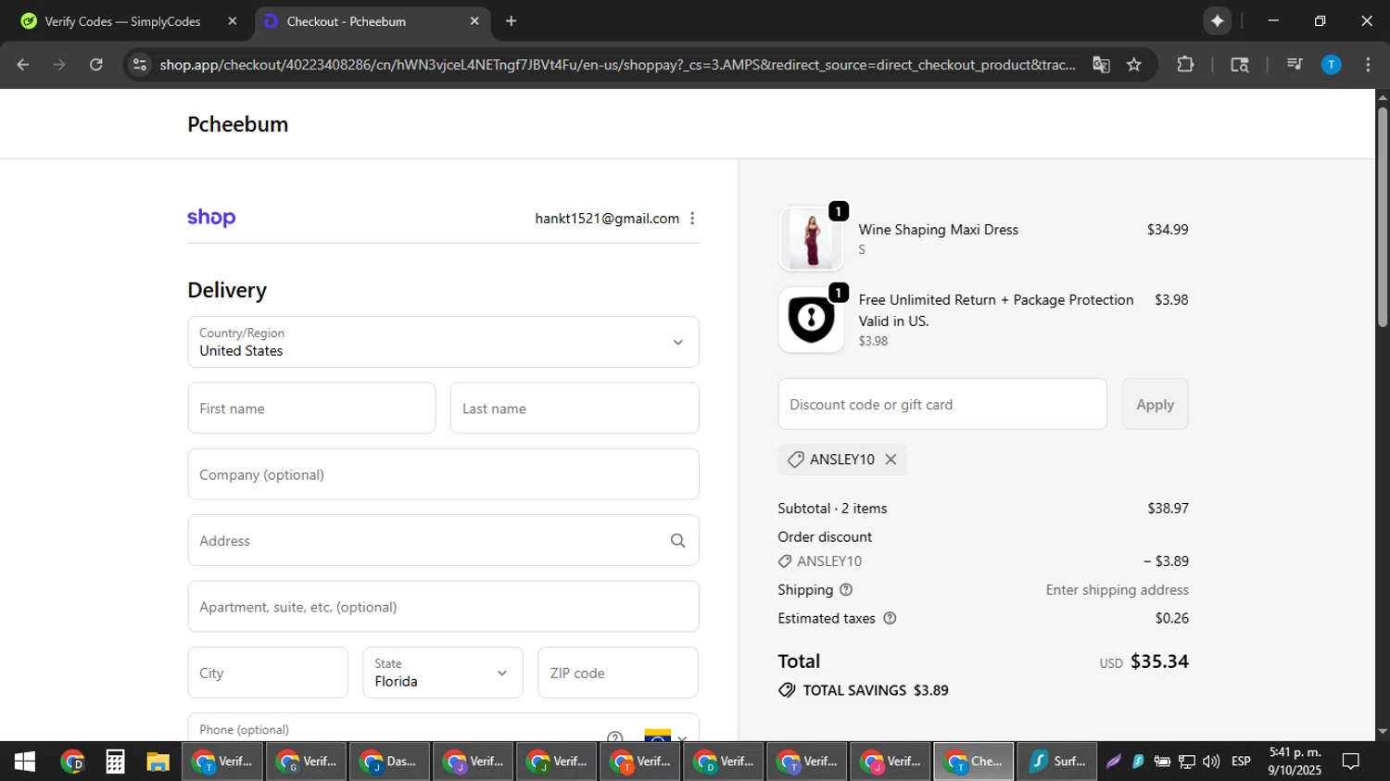Click the Package Protection shield thumbnail
Screen dimensions: 1390x781
812,320
